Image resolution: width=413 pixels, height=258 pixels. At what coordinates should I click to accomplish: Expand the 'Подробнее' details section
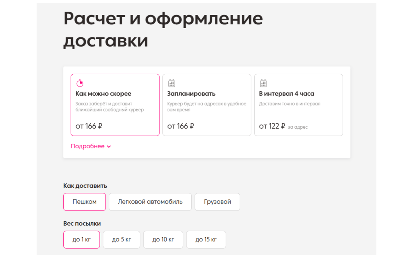point(87,146)
